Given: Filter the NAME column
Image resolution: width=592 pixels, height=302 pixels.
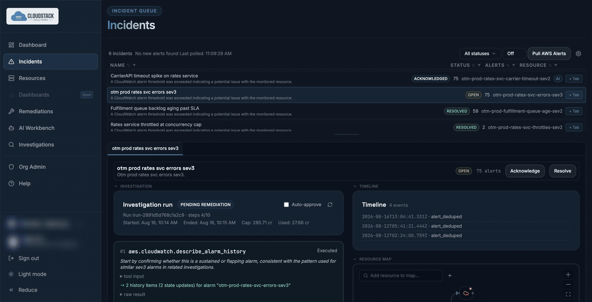Looking at the screenshot, I should 134,65.
